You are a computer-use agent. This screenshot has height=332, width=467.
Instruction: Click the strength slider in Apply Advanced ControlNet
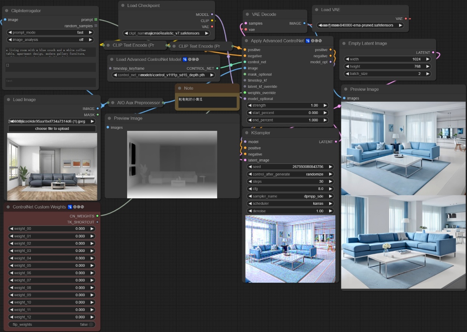[287, 106]
